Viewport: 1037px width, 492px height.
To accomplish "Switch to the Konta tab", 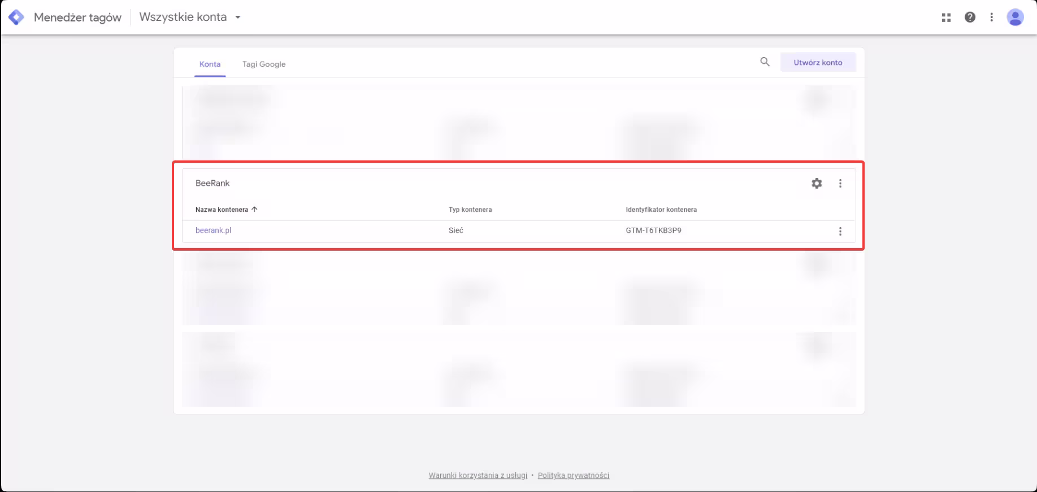I will tap(210, 64).
